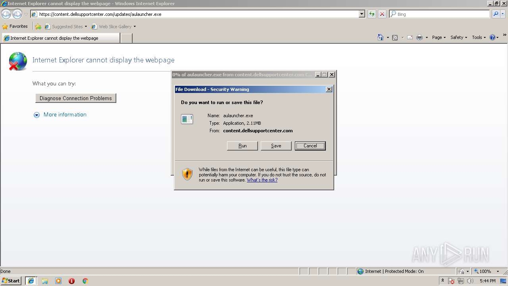Click the Action Center flag tray icon
The height and width of the screenshot is (286, 508).
tap(451, 281)
